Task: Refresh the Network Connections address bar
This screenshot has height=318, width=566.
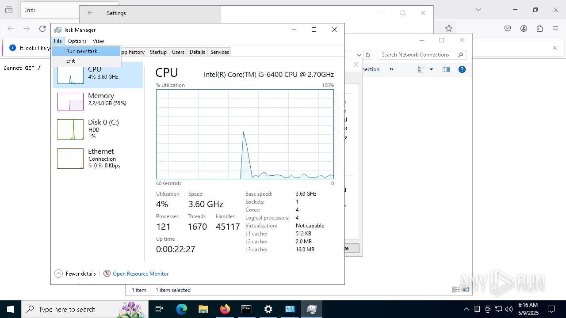Action: click(368, 55)
